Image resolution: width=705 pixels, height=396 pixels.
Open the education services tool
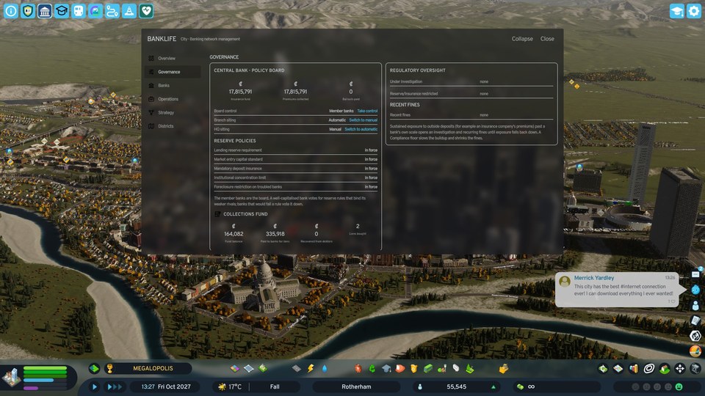[x=386, y=369]
